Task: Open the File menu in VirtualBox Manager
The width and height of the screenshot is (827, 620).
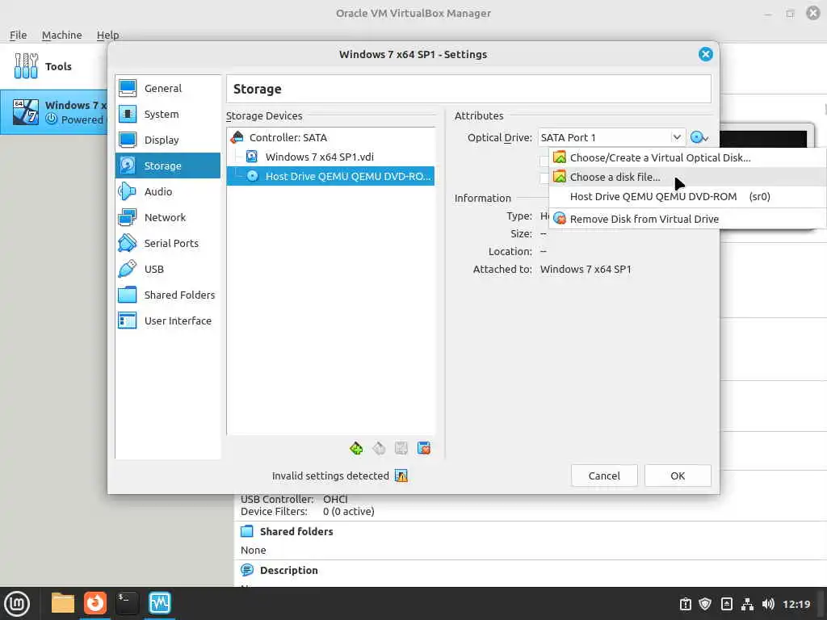Action: [x=18, y=35]
